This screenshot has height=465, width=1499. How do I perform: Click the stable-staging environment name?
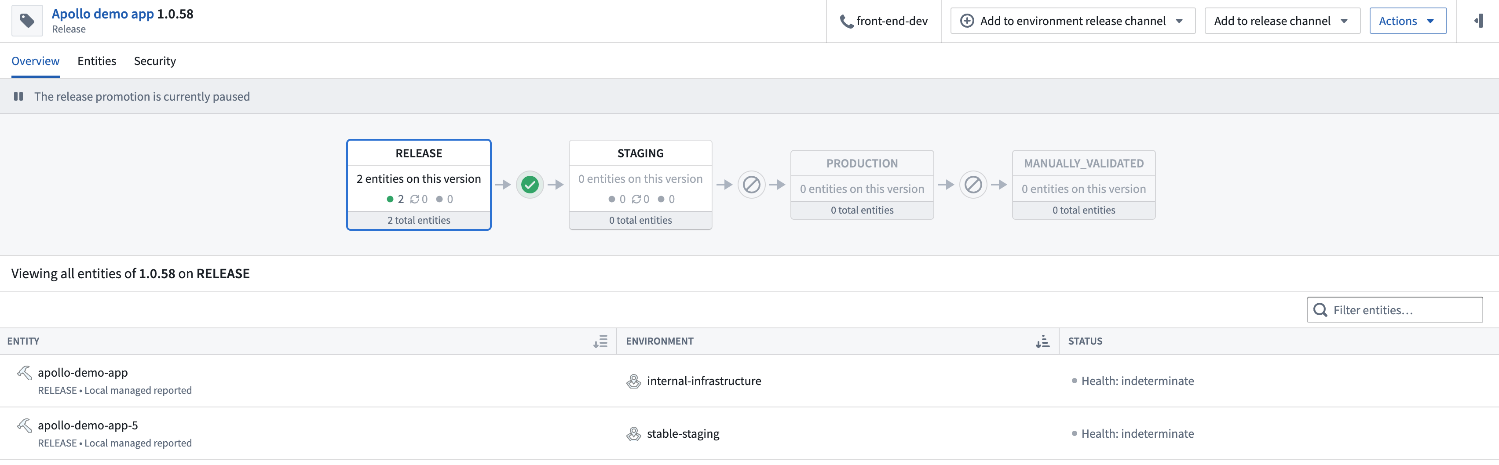pos(683,434)
